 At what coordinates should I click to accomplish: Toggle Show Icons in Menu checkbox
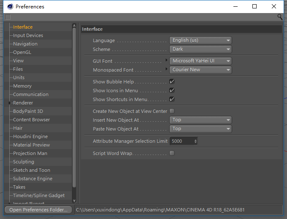click(x=172, y=90)
